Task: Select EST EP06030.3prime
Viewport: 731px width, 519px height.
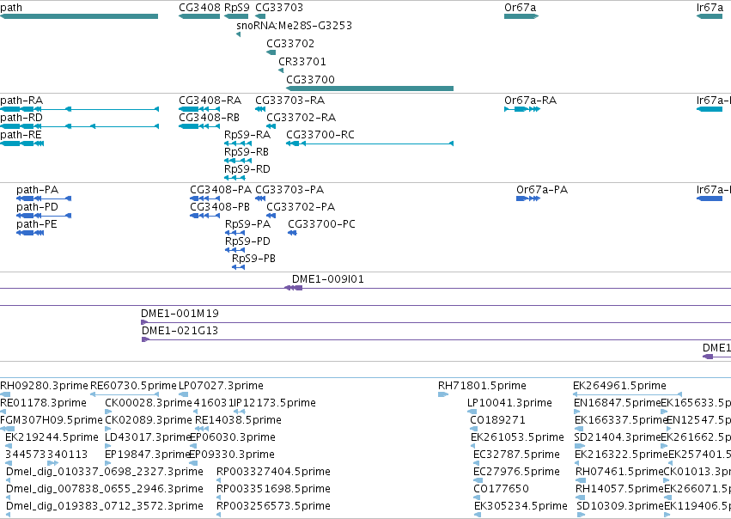Action: tap(233, 437)
